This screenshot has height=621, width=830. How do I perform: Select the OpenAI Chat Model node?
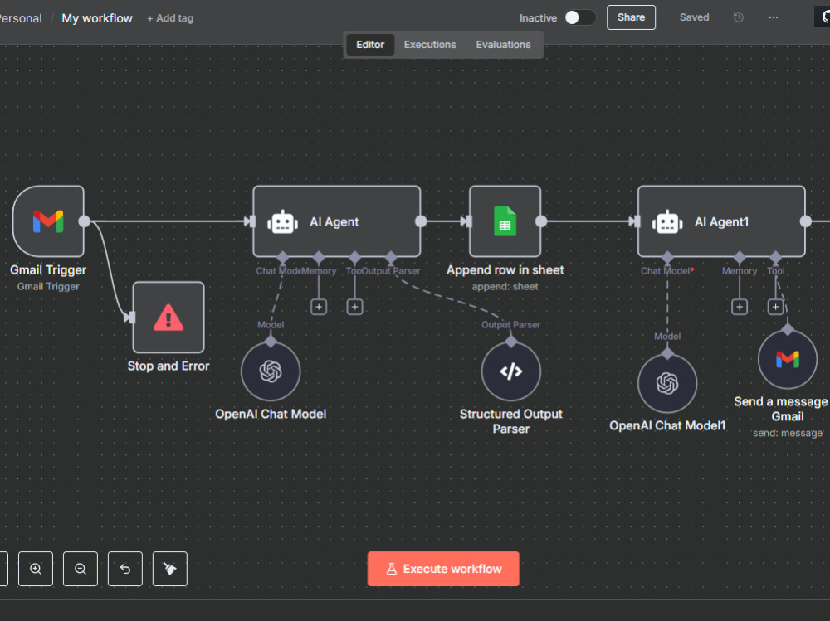click(271, 371)
